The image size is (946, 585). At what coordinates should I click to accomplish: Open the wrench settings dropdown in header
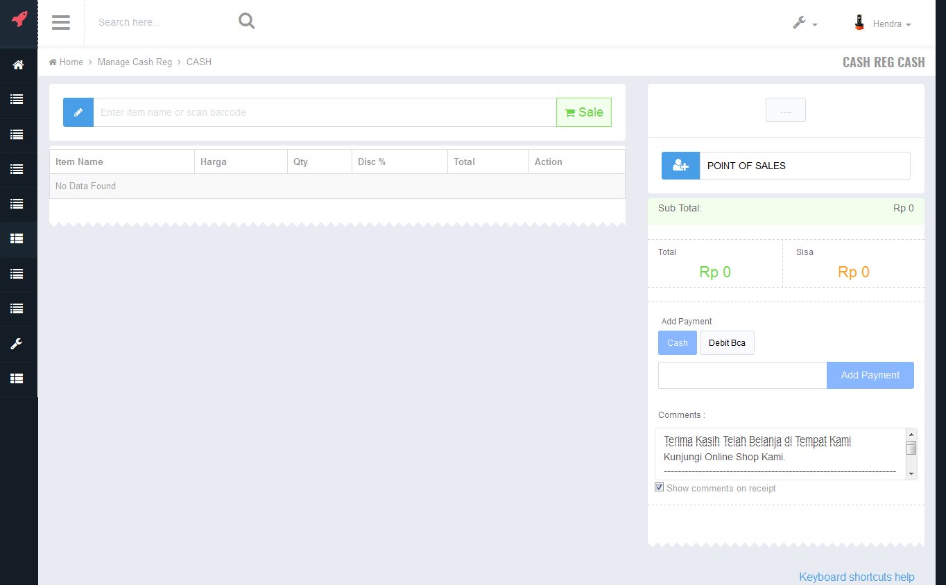[805, 23]
